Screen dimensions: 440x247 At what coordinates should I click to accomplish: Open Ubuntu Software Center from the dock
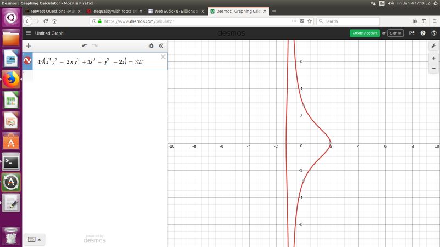[11, 141]
